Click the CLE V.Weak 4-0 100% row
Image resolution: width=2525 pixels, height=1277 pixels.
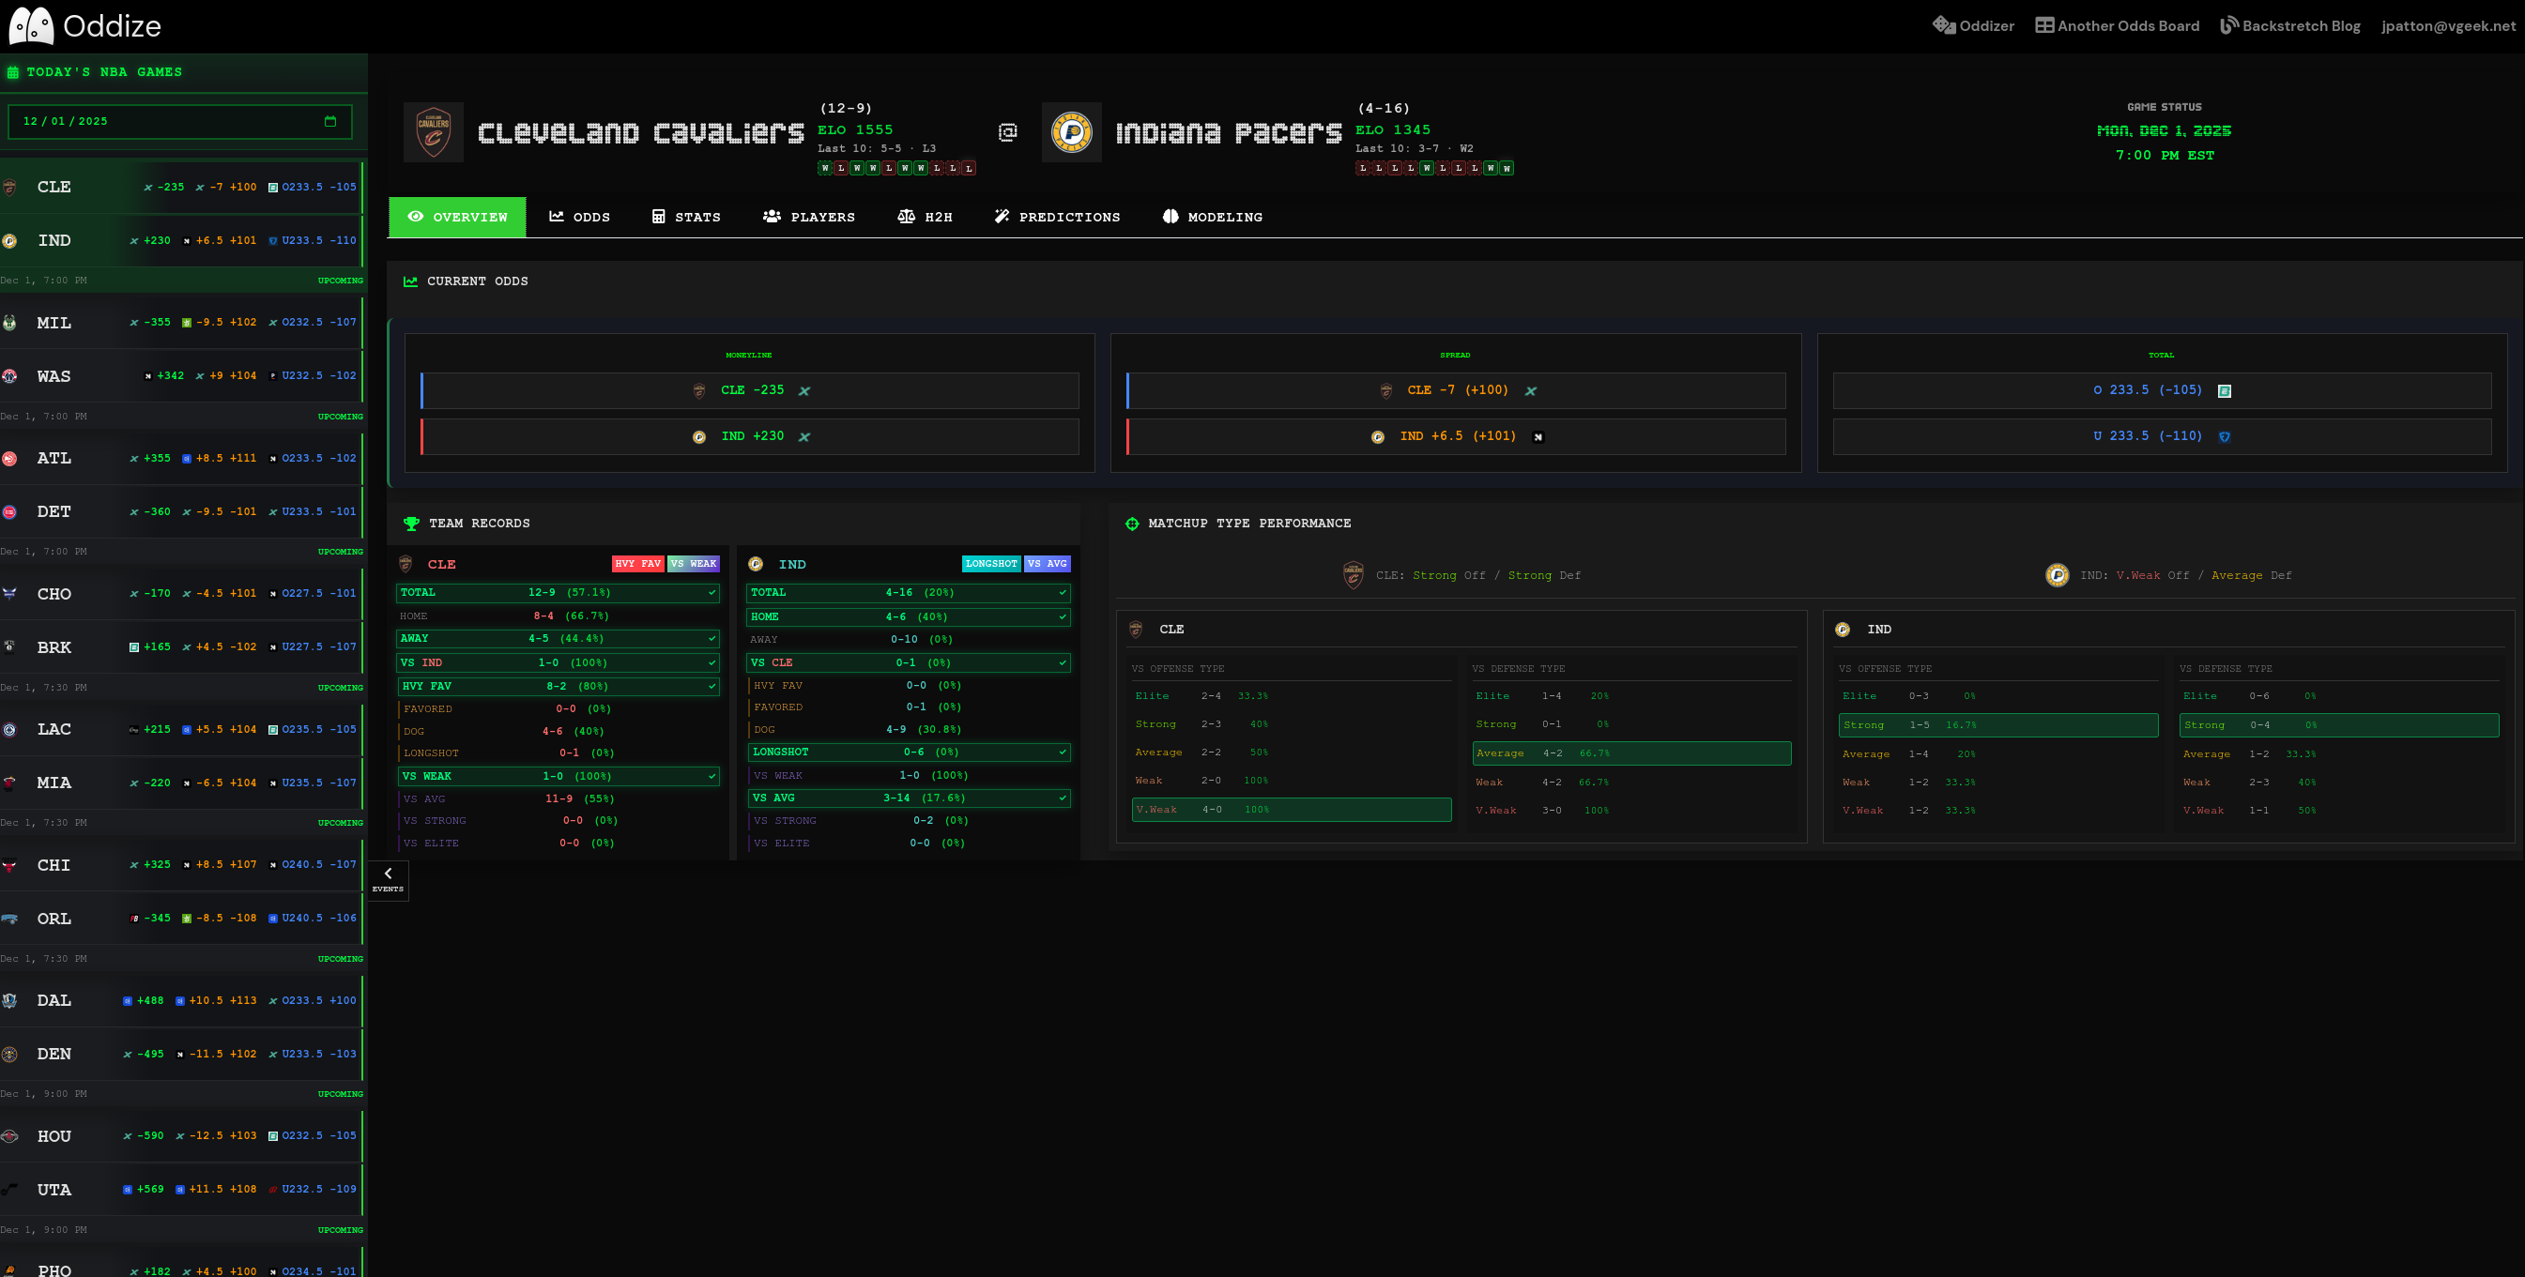tap(1292, 810)
